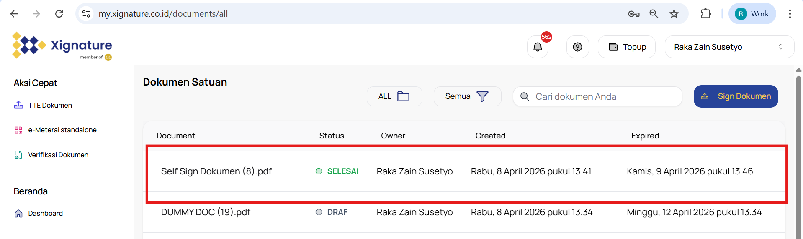The image size is (803, 239).
Task: Open the notifications bell icon
Action: [x=538, y=47]
